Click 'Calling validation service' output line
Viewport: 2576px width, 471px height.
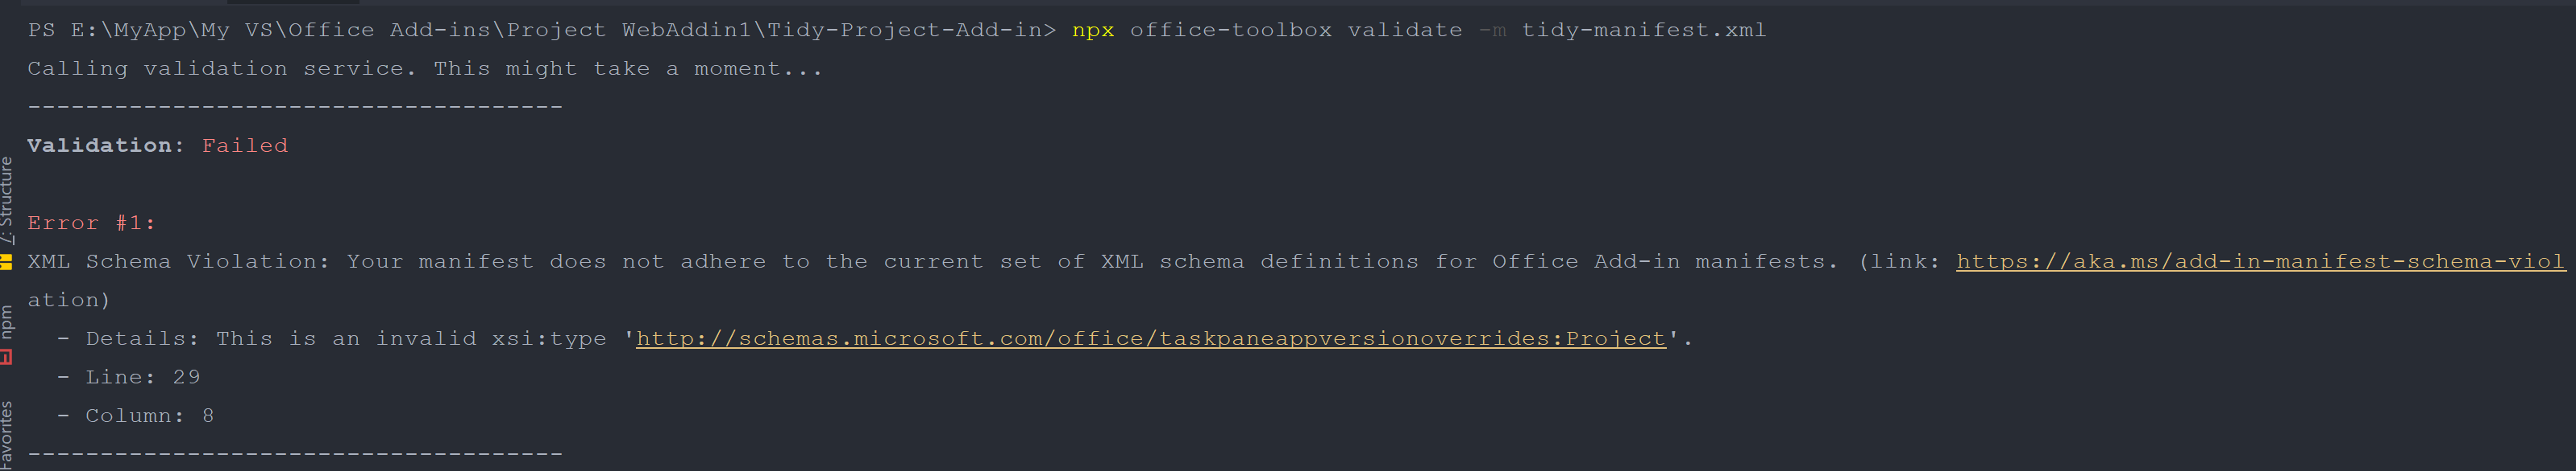[424, 69]
